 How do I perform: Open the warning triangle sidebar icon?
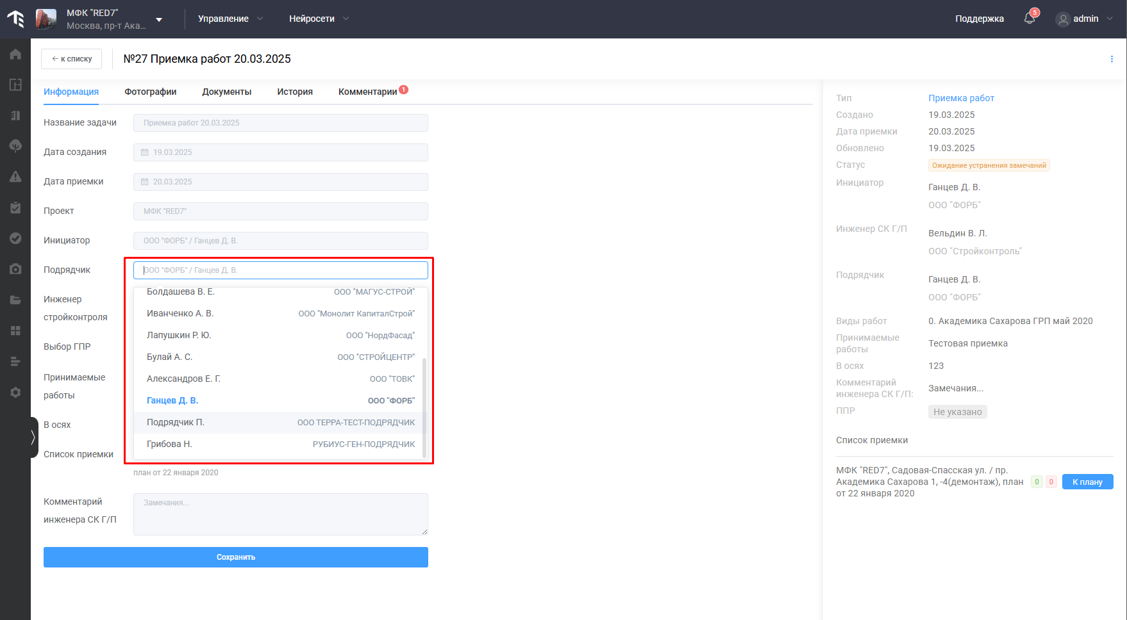point(15,177)
